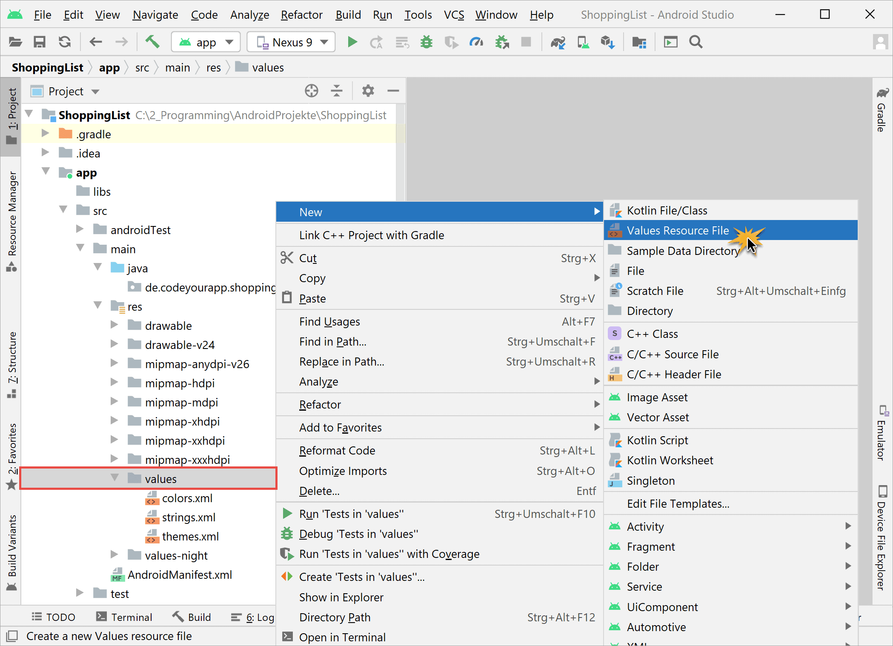Open the TODO tool window

point(54,617)
